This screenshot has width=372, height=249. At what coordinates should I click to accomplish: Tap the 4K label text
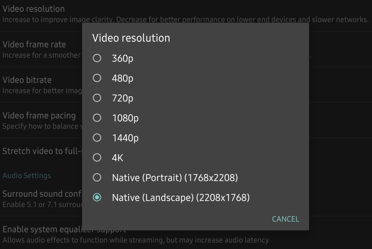pyautogui.click(x=118, y=158)
